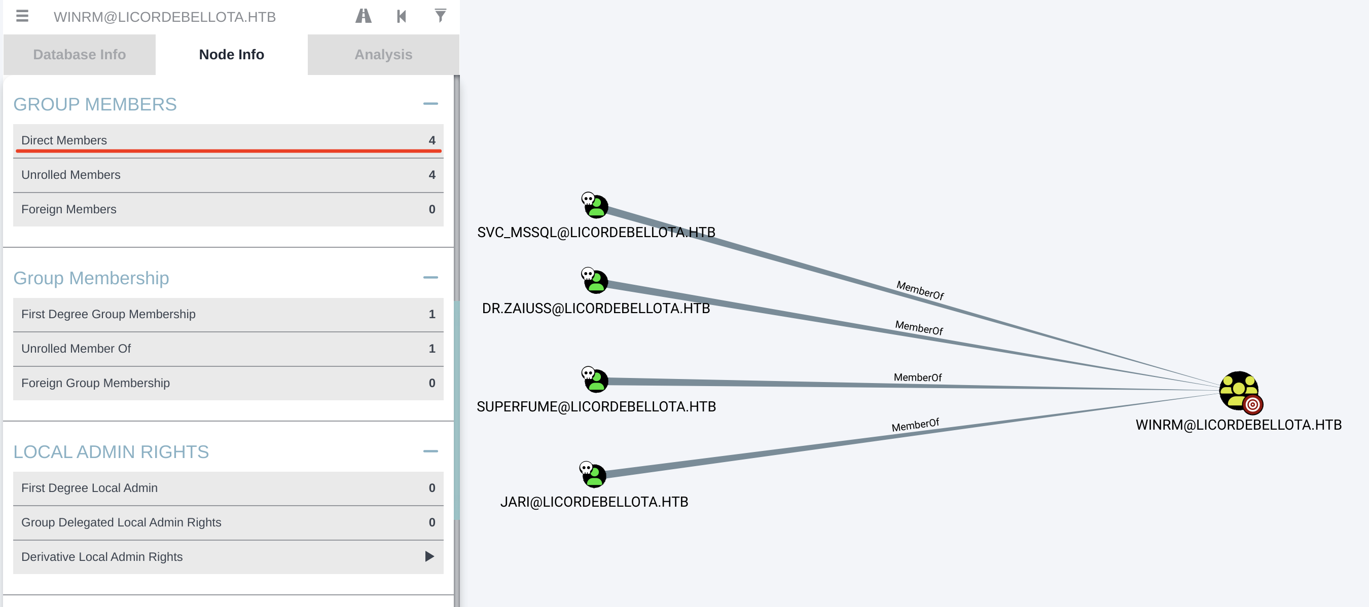The image size is (1369, 607).
Task: Select the SVC_MSSQL user node
Action: (x=596, y=207)
